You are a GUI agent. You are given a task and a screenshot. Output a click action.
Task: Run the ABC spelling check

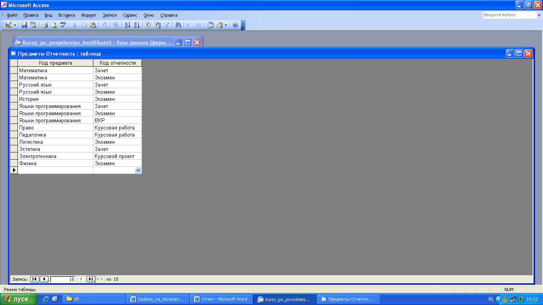tap(63, 25)
